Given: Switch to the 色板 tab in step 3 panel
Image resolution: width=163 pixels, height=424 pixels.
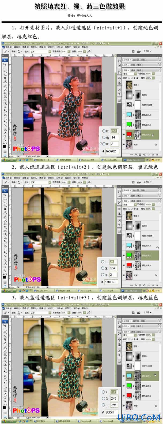Looking at the screenshot, I should click(x=133, y=327).
